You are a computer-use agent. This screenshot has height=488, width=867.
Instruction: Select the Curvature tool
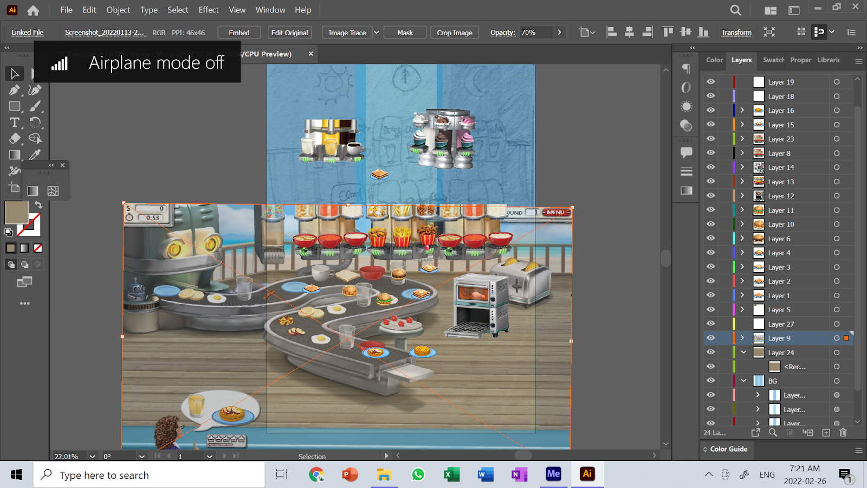35,90
